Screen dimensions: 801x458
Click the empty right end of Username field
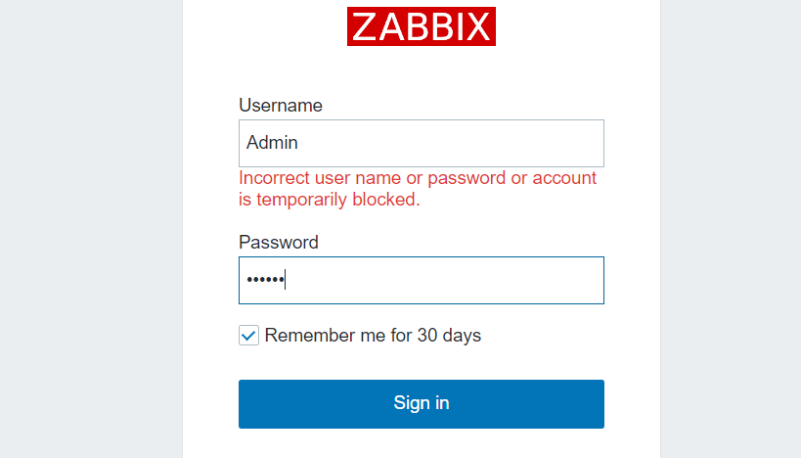pos(567,143)
